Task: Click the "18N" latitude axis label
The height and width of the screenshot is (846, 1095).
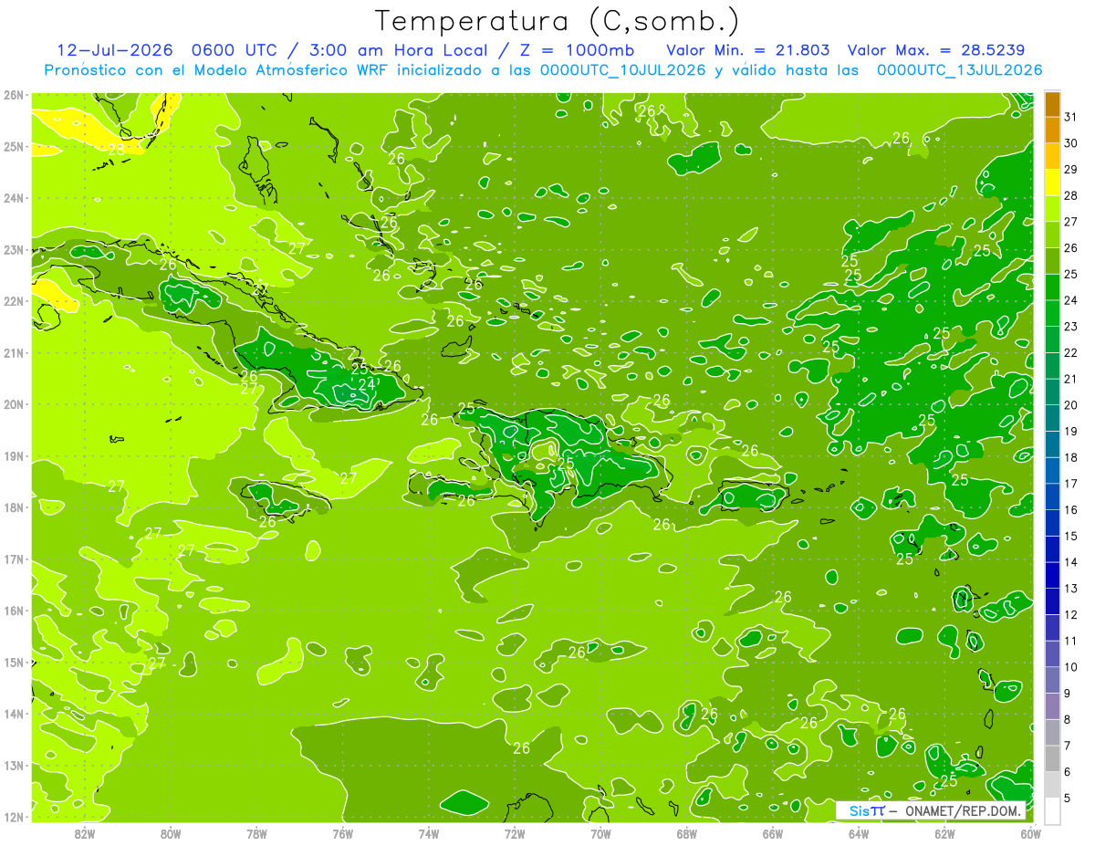Action: [x=14, y=507]
